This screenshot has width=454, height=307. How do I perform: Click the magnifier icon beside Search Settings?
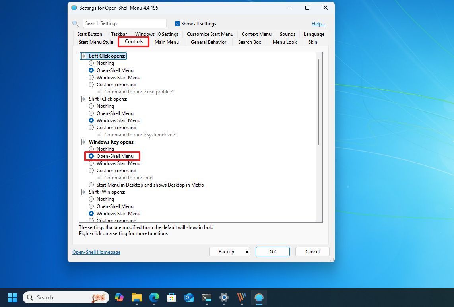[76, 23]
